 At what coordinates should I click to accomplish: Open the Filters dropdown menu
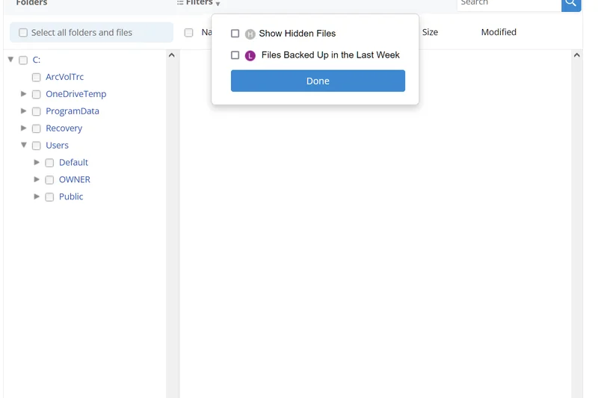(x=199, y=3)
